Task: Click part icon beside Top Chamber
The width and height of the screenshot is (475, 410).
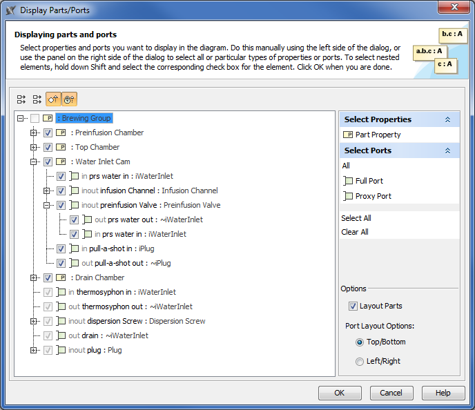Action: [x=61, y=147]
